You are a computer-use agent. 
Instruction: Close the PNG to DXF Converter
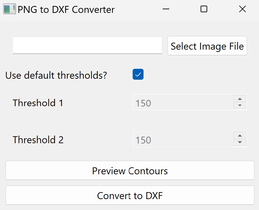coord(243,9)
